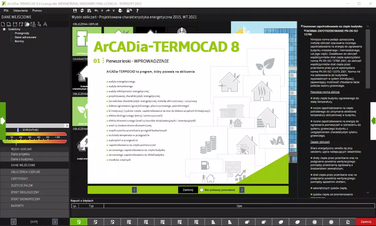Image resolution: width=376 pixels, height=226 pixels.
Task: Open the undo history dropdown arrow
Action: click(102, 11)
